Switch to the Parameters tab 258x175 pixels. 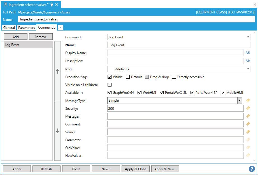click(x=27, y=28)
